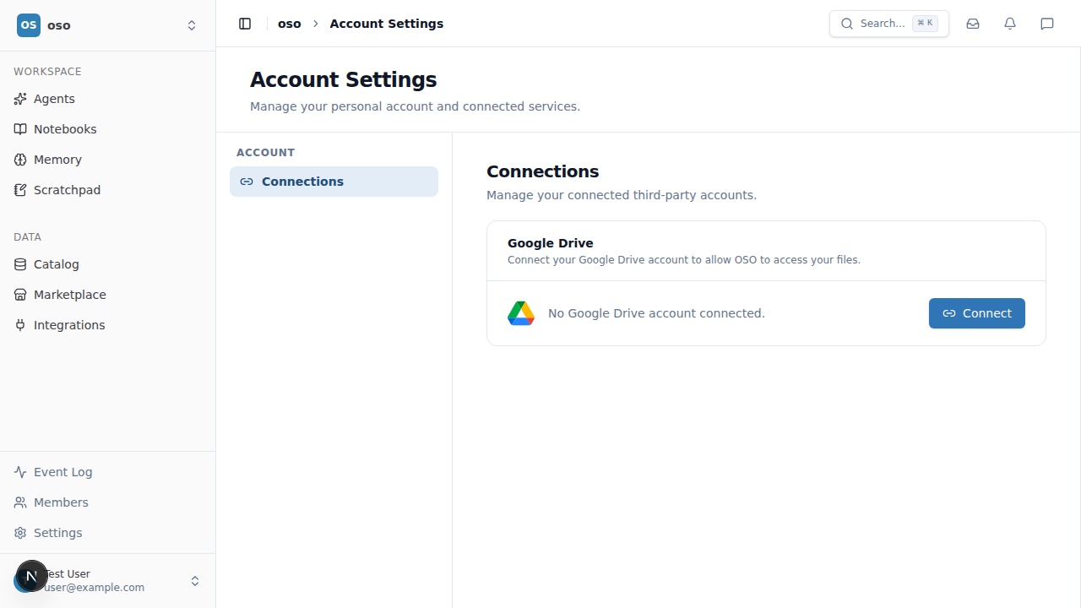Open the workspace switcher chevrons
Screen dimensions: 1081x608
(x=192, y=25)
